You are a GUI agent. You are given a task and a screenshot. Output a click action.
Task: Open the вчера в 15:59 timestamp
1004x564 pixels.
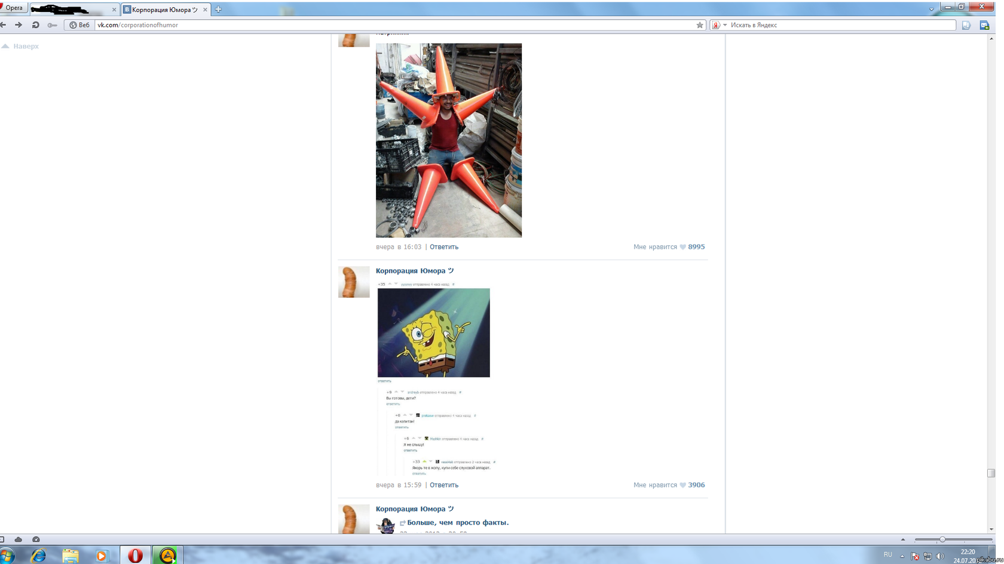click(x=399, y=485)
